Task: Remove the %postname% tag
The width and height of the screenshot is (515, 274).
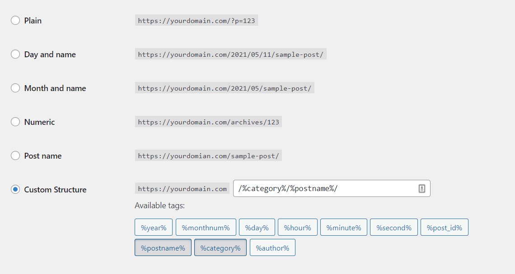Action: pos(163,247)
